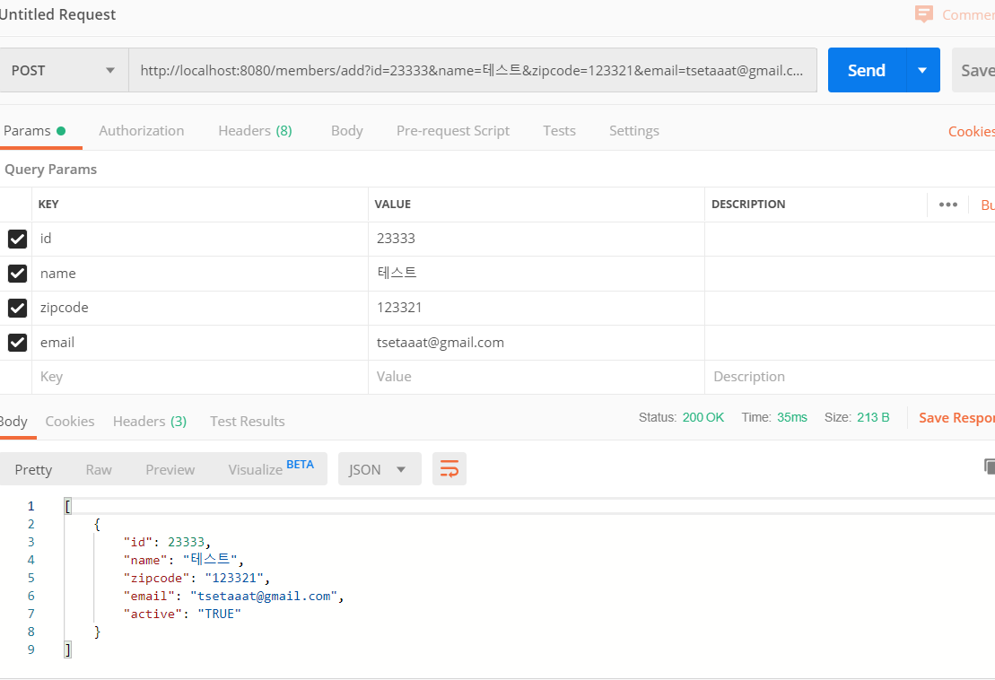Click the Bulk Edit link in params header
This screenshot has width=995, height=680.
(988, 205)
